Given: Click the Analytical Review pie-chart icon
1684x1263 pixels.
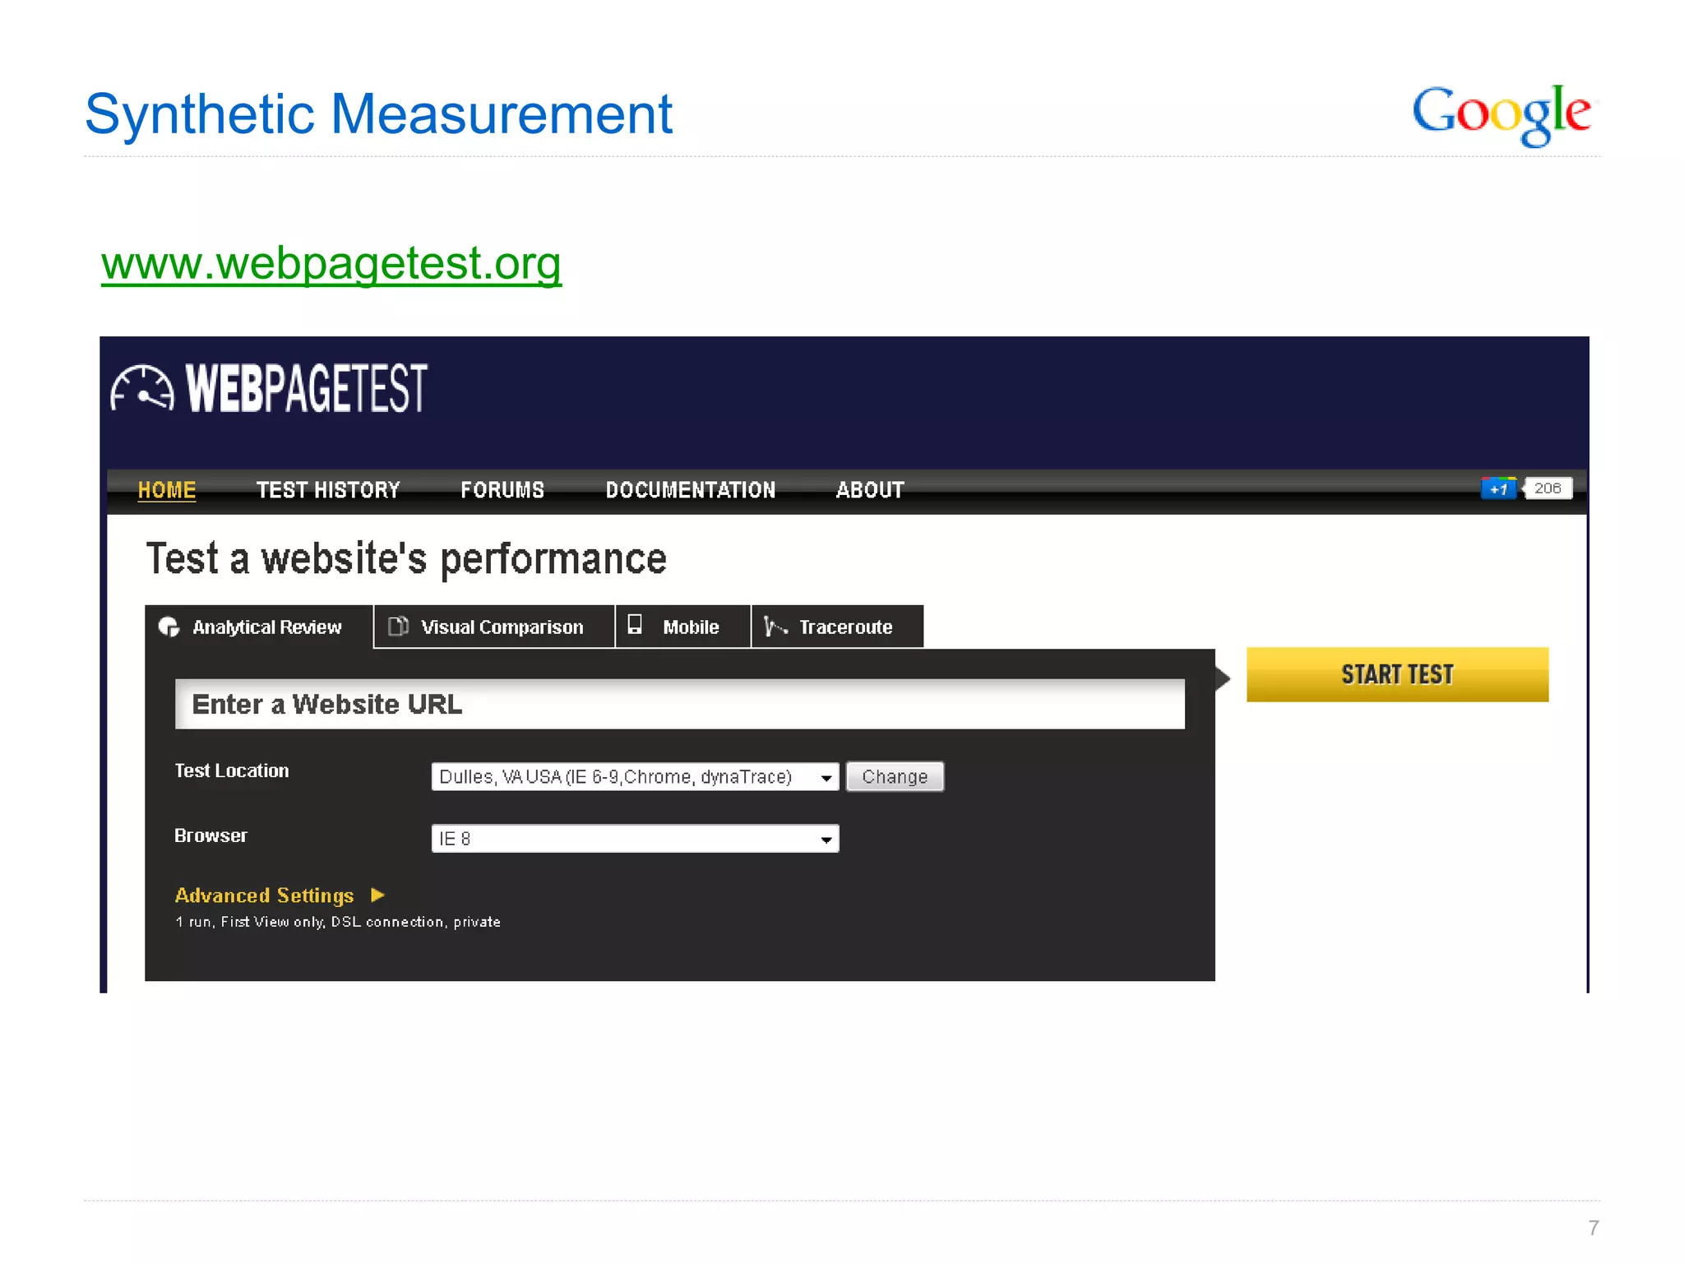Looking at the screenshot, I should click(169, 627).
